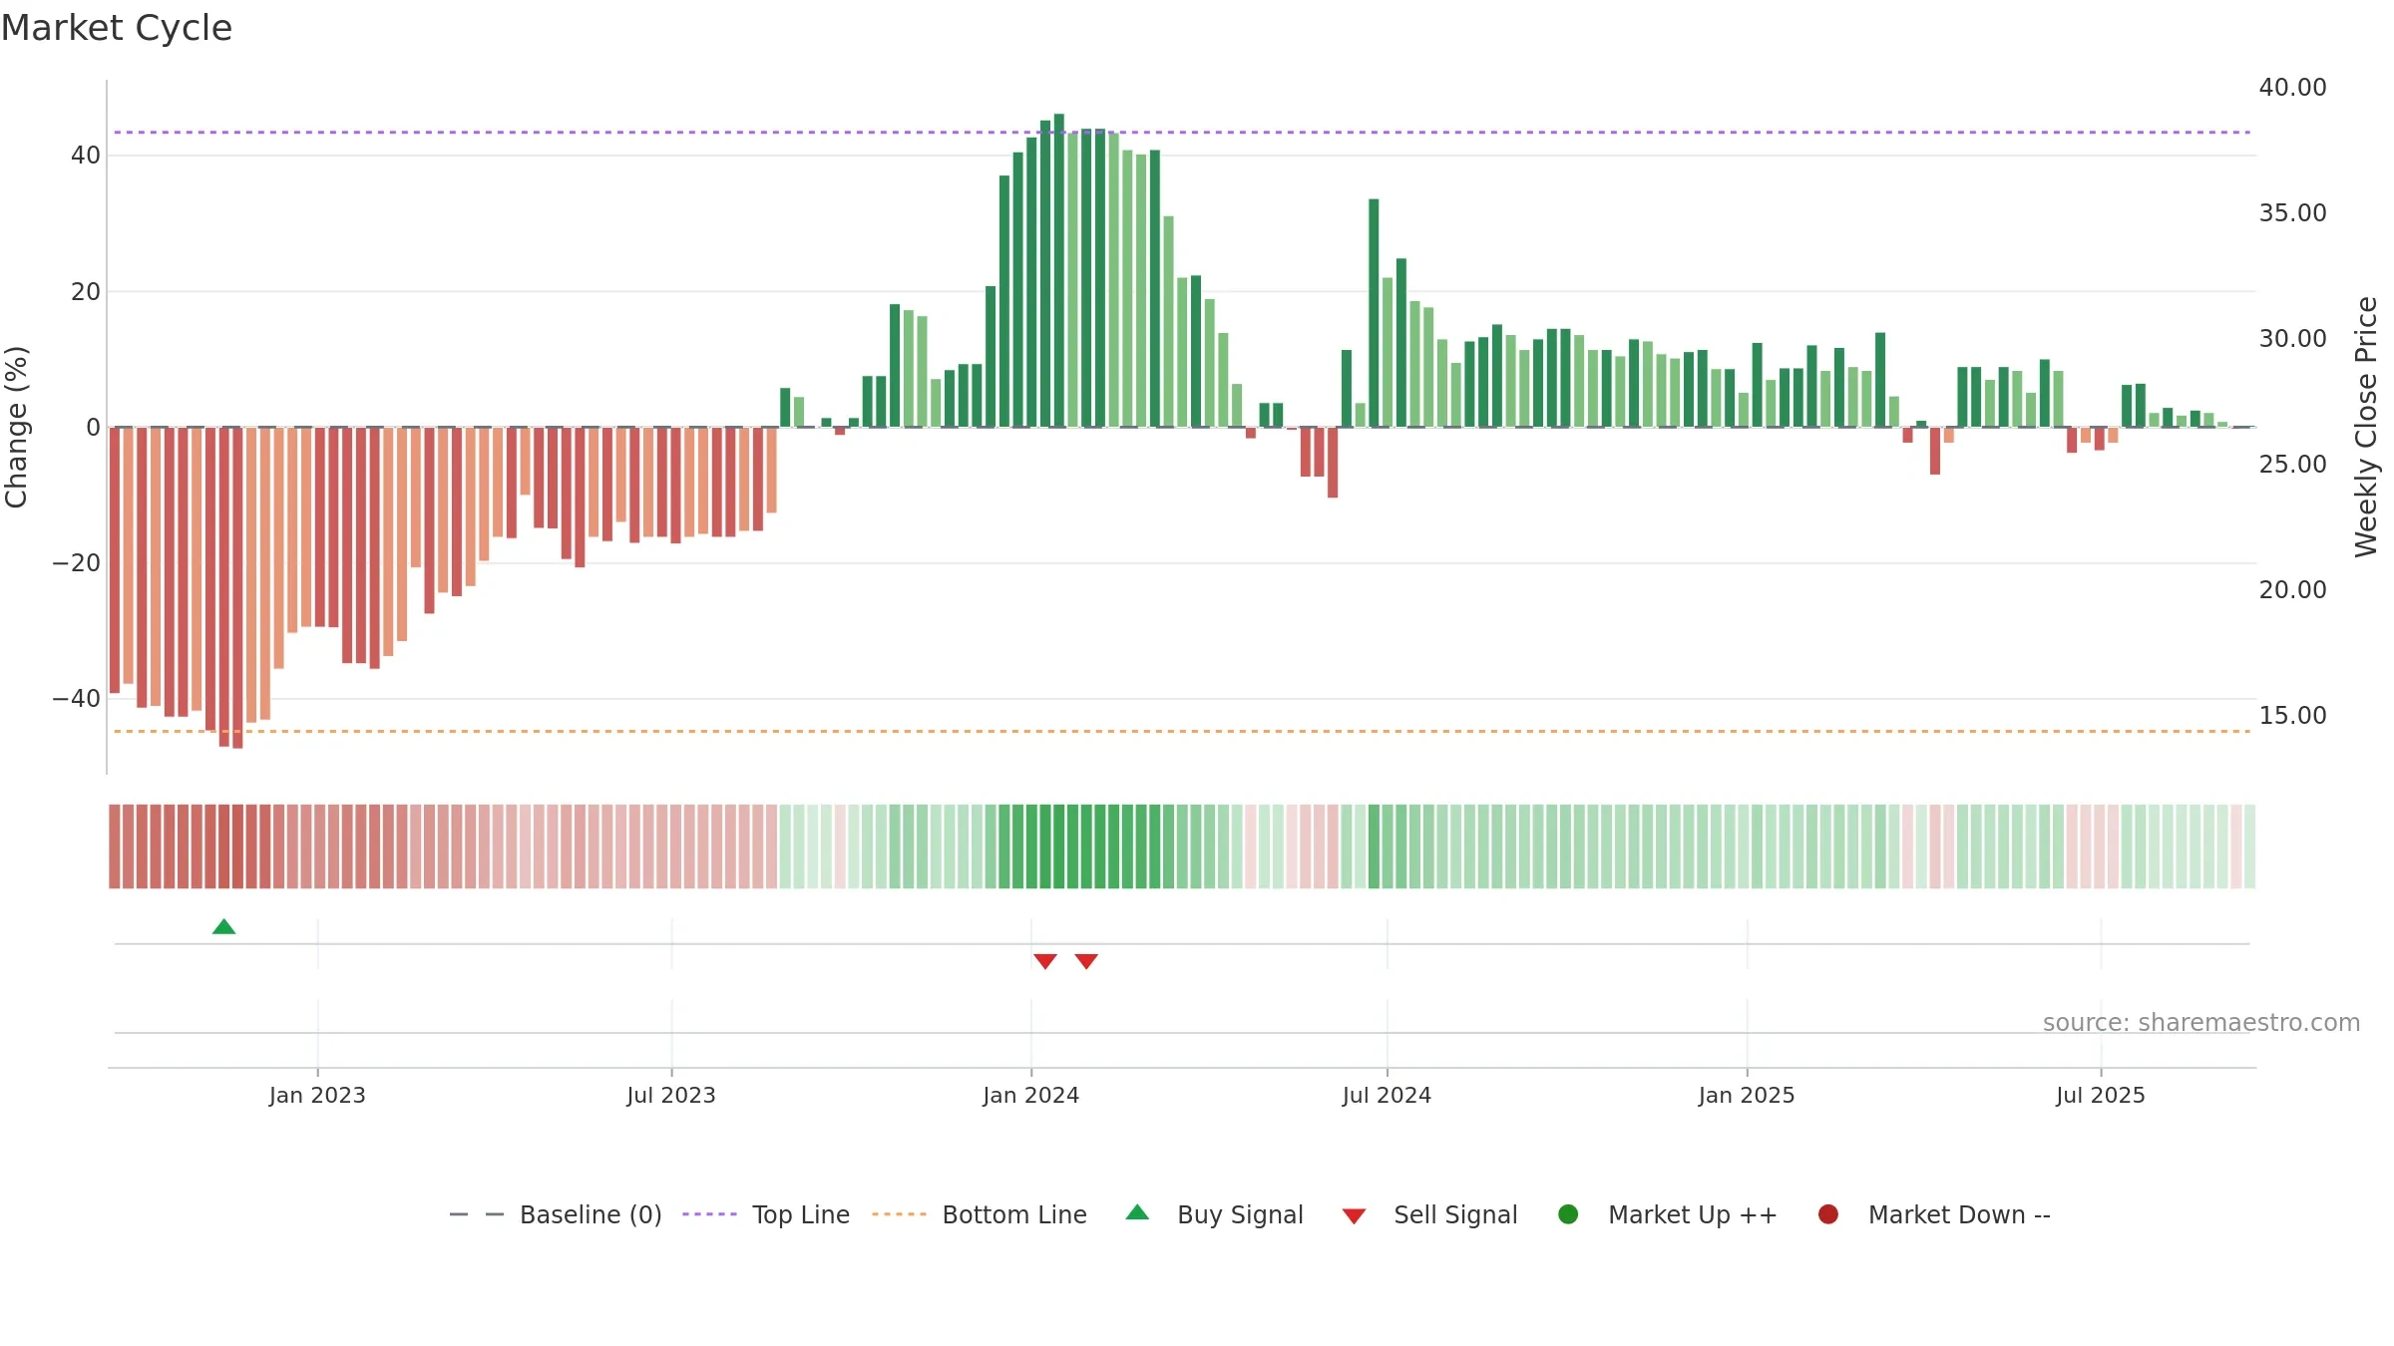Click the darkest green heatmap cell near Jan 2024
This screenshot has width=2394, height=1346.
[1059, 846]
